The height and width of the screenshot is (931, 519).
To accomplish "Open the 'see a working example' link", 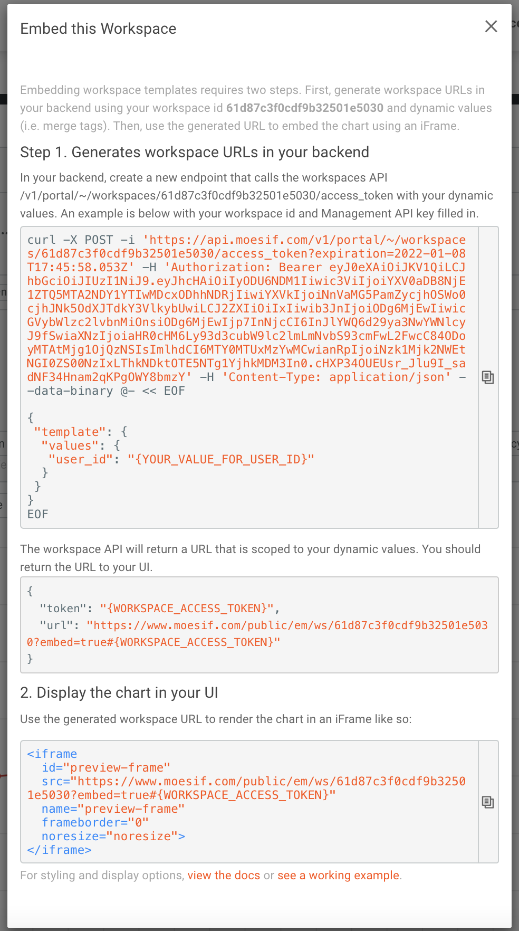I will tap(338, 875).
